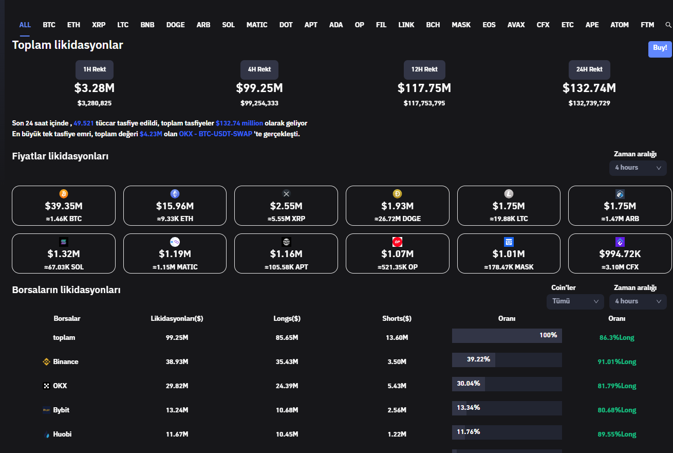Screen dimensions: 673x453
Task: Open the OKX - BTC-USDT-SWAP link
Action: (216, 134)
